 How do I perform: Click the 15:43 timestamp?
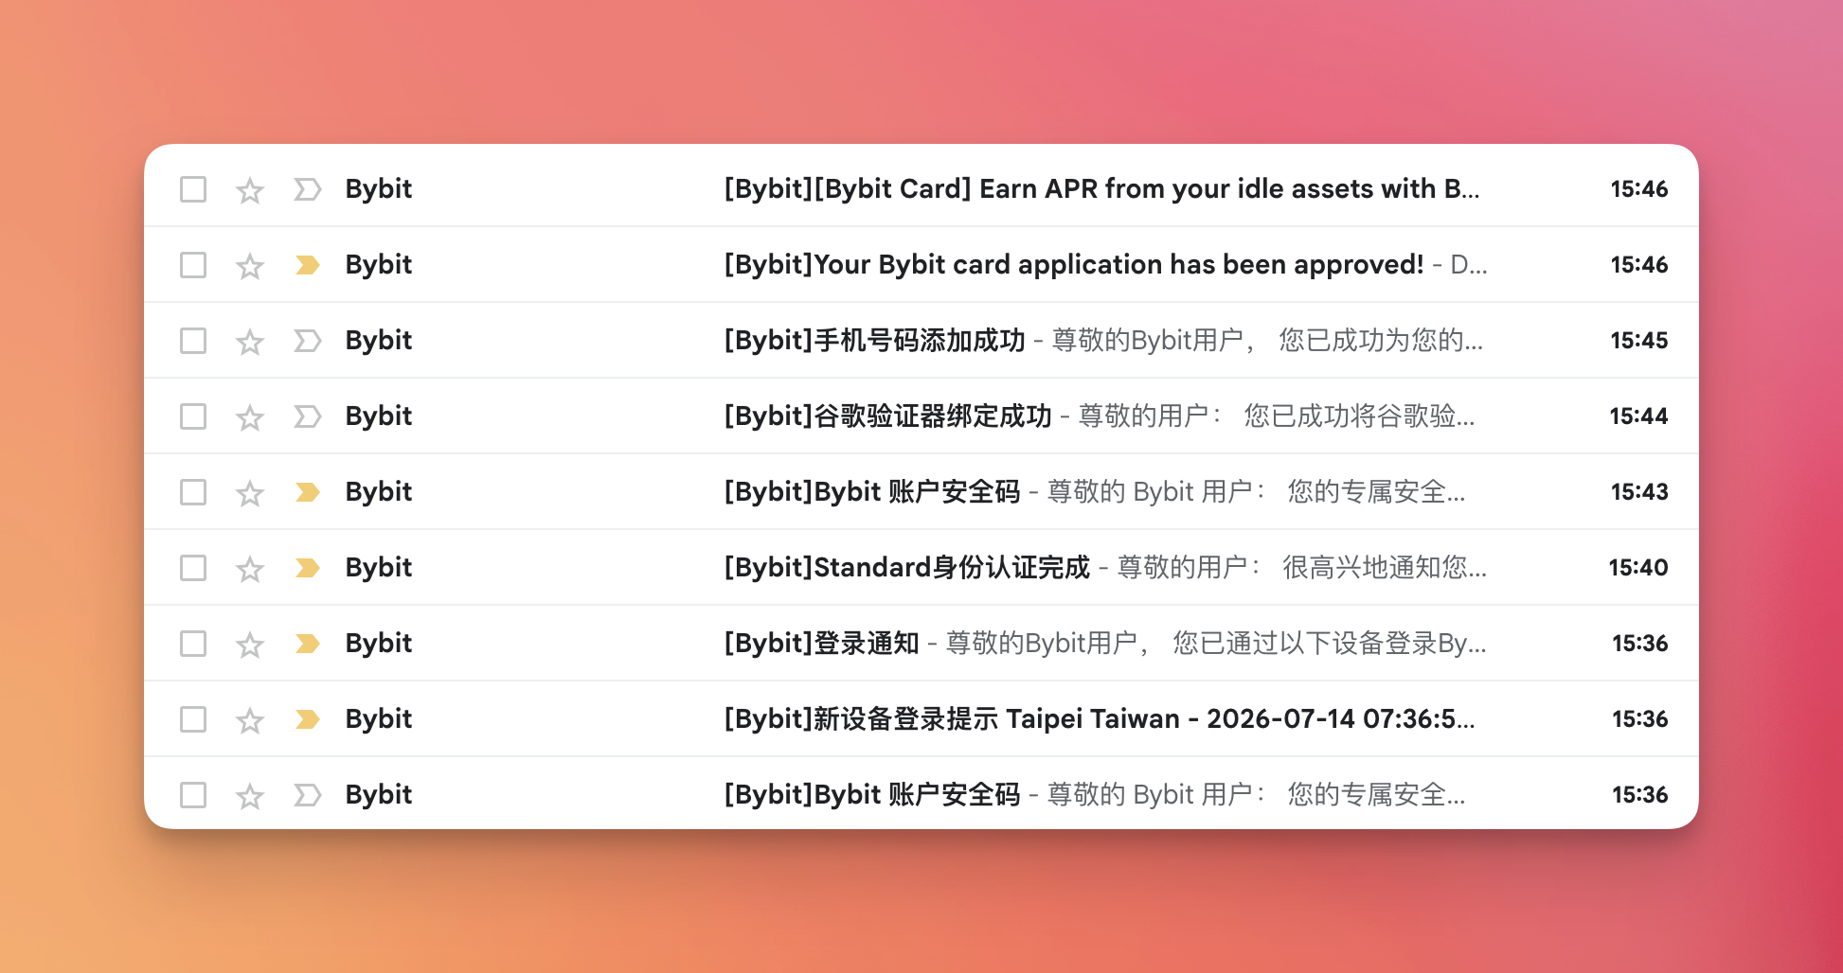point(1639,492)
